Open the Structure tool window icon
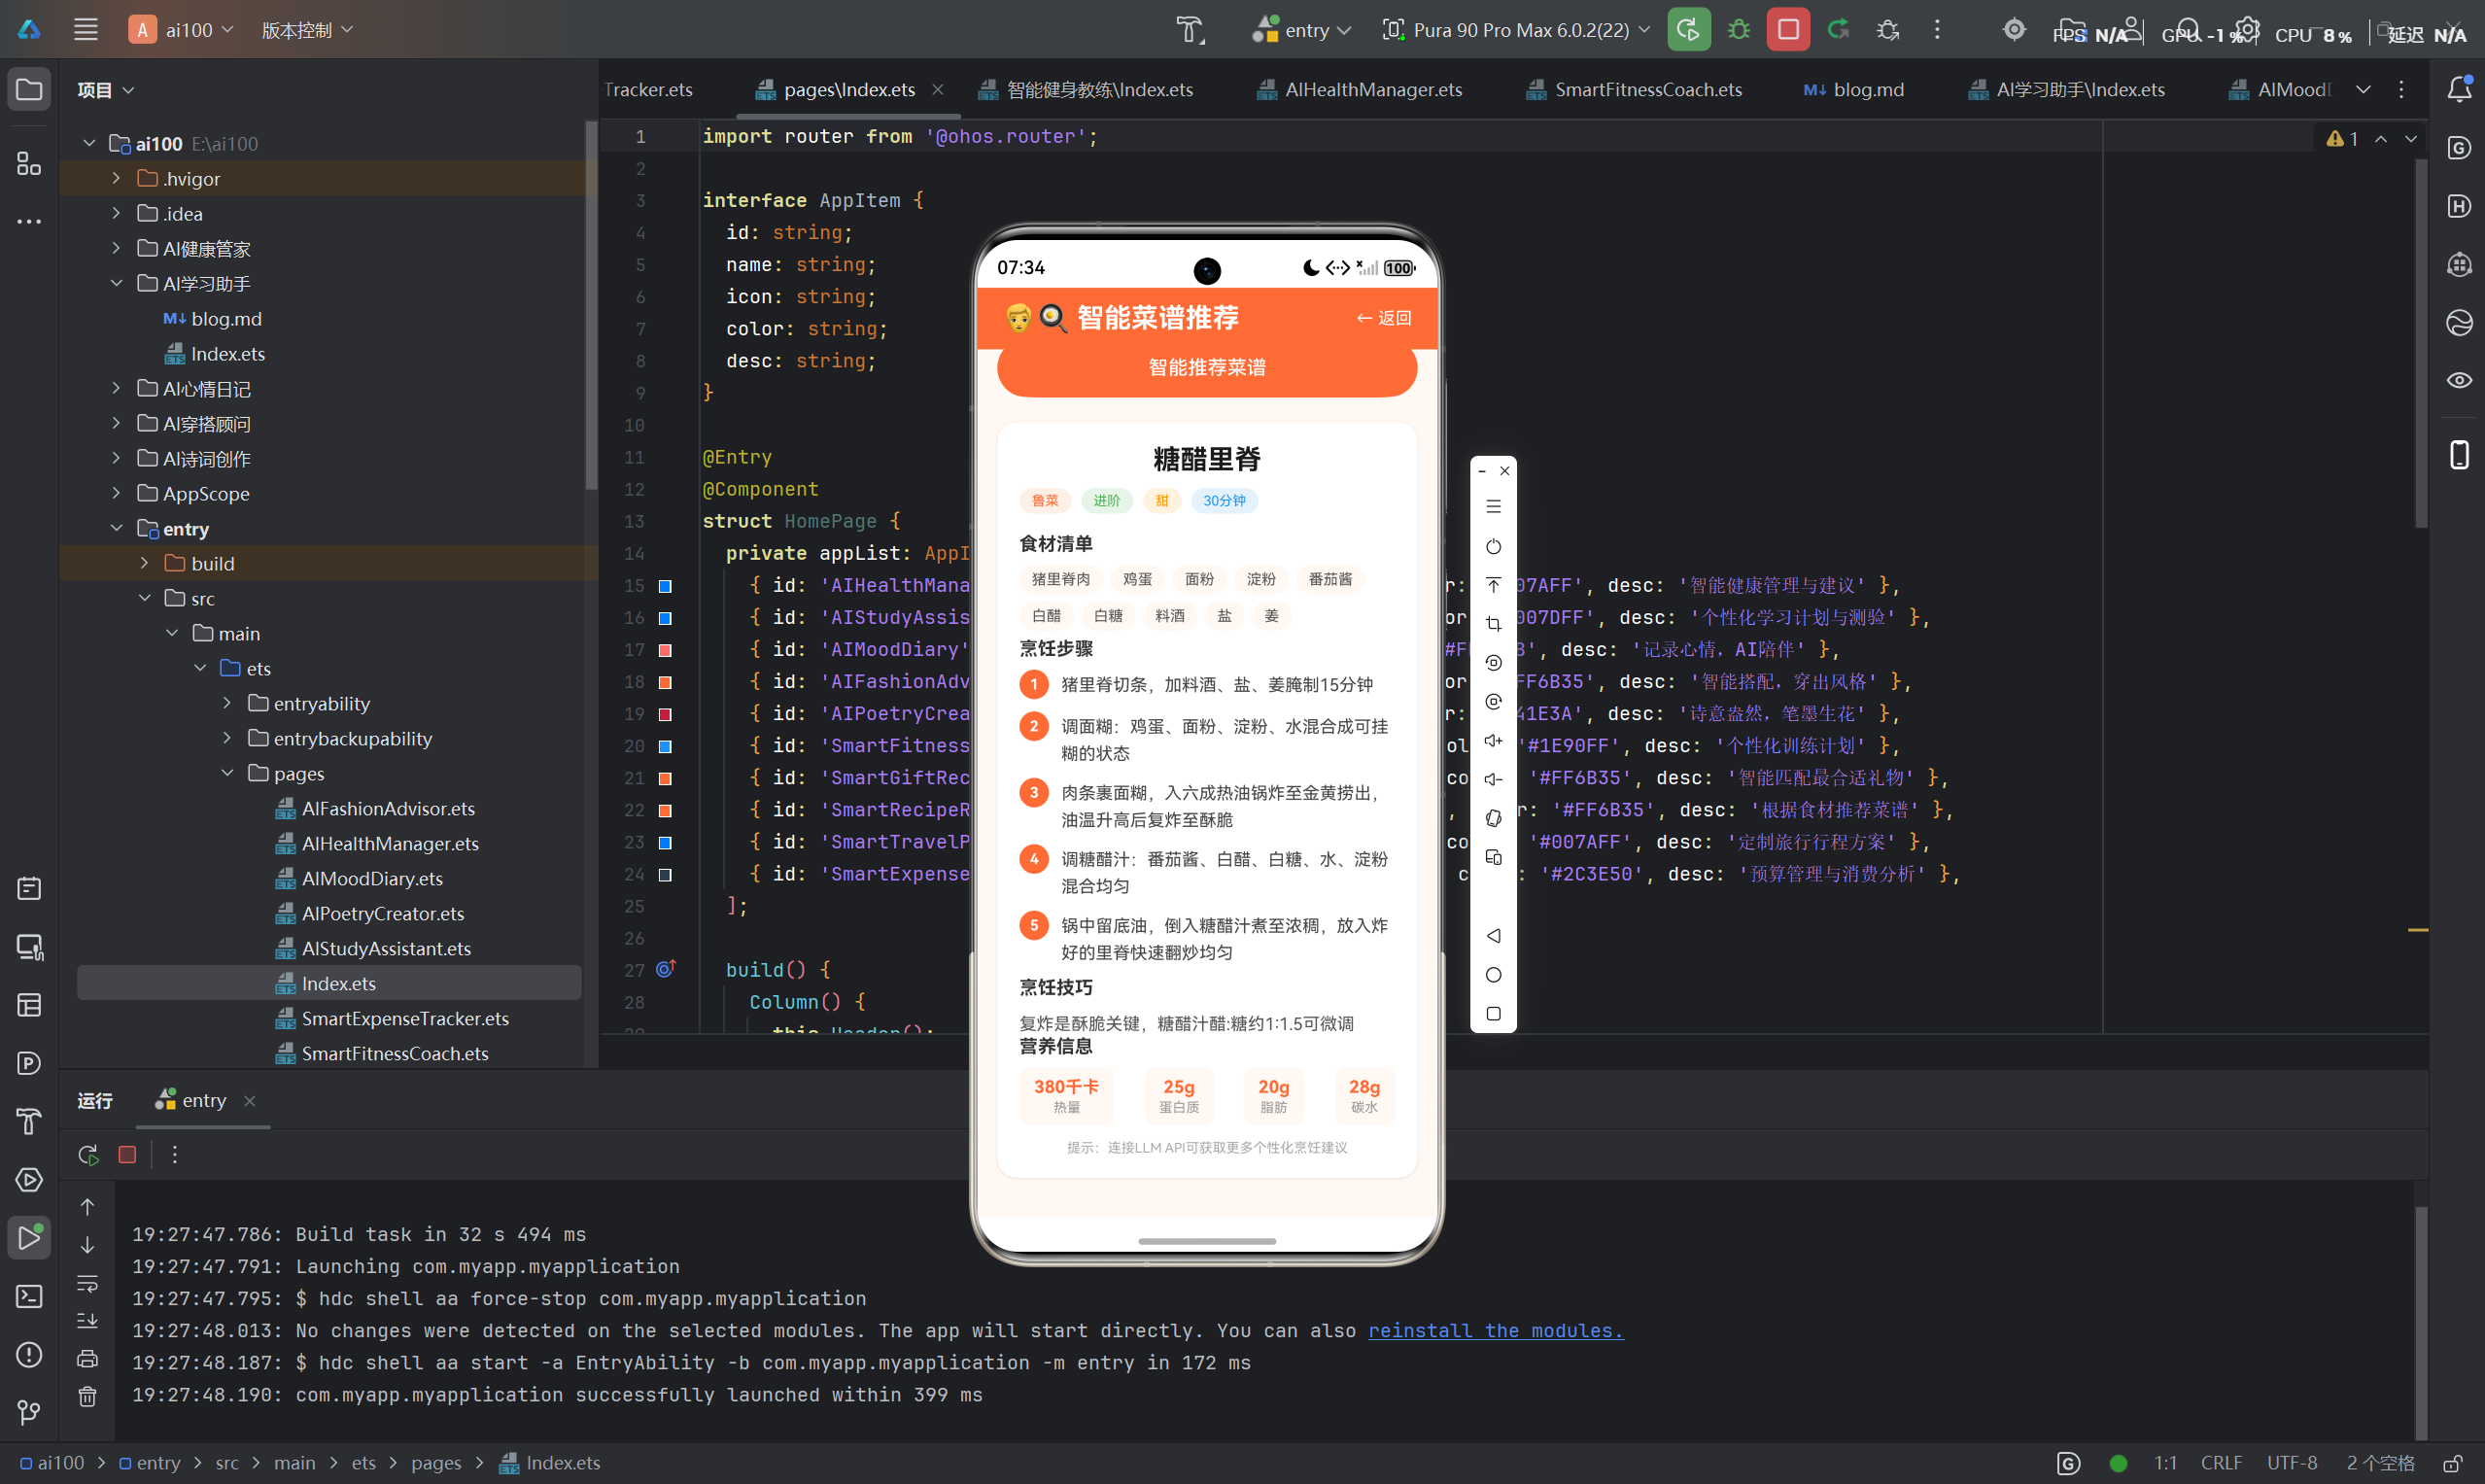The image size is (2485, 1484). [29, 163]
